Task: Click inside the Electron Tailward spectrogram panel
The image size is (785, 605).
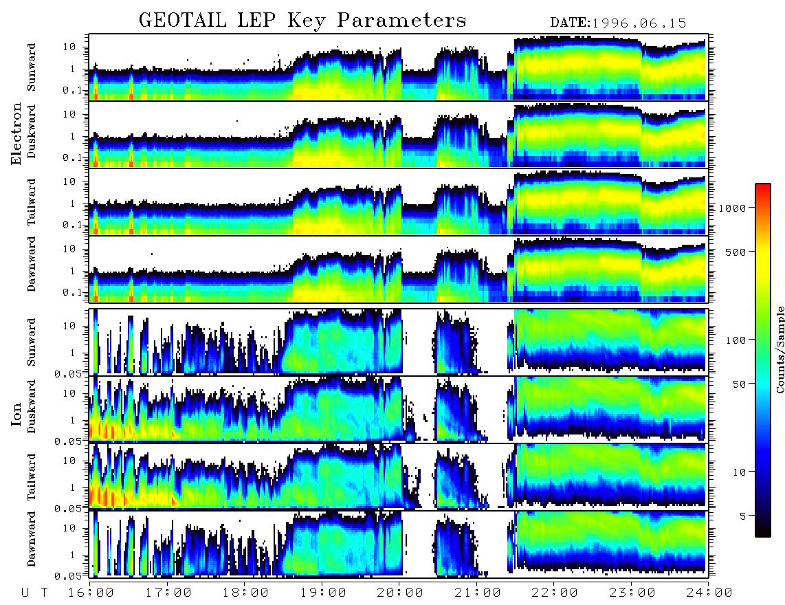Action: point(398,202)
